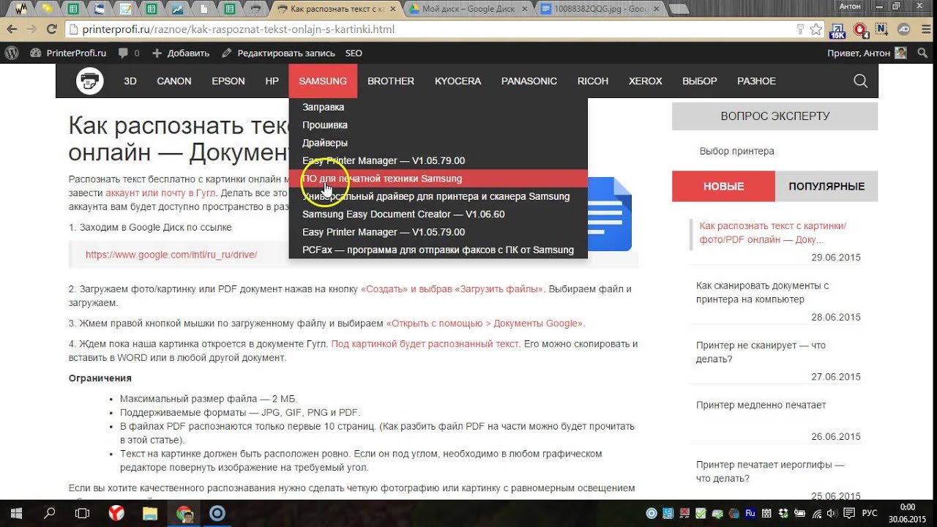This screenshot has width=937, height=527.
Task: Open Принтер медленно печатает article link
Action: pos(761,405)
